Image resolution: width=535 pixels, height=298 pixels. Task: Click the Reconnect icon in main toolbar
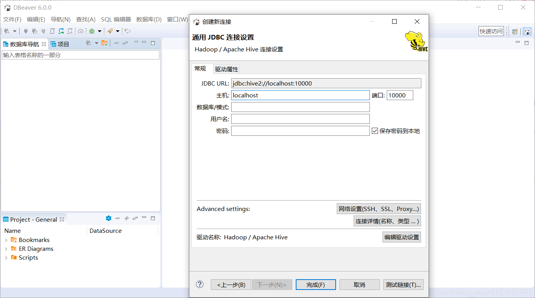point(35,31)
